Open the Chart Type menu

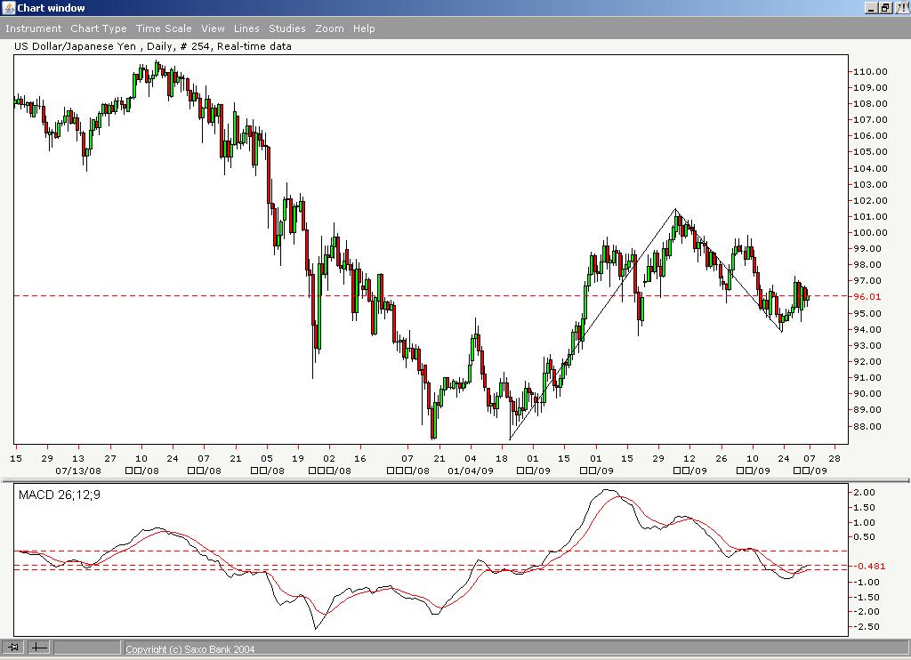(98, 28)
